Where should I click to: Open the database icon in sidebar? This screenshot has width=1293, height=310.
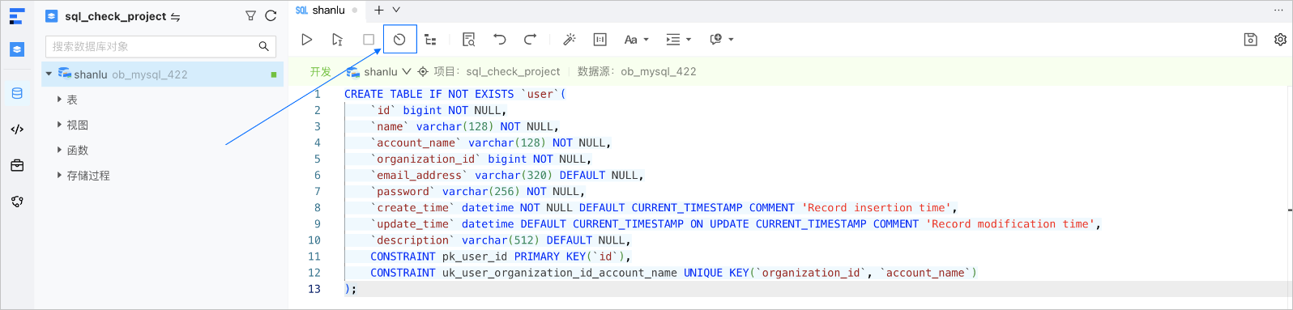[17, 93]
